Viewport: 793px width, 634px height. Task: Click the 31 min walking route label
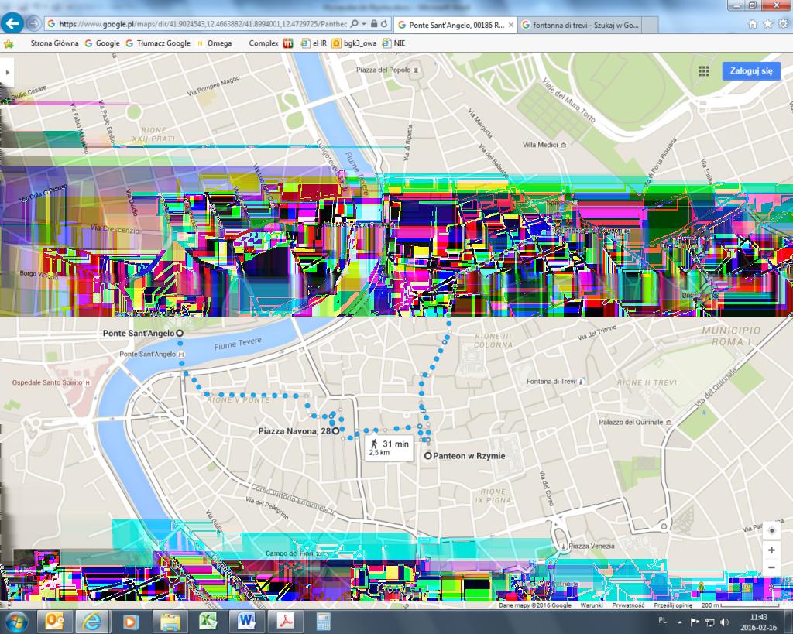(389, 447)
